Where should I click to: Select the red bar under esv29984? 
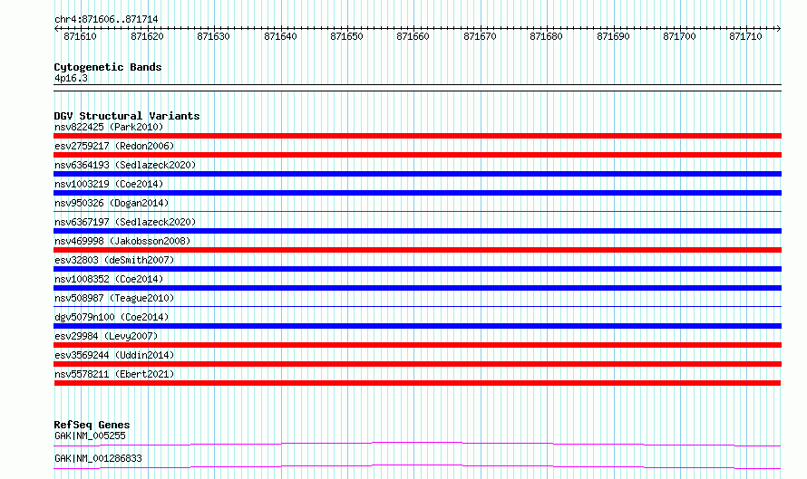pyautogui.click(x=417, y=345)
